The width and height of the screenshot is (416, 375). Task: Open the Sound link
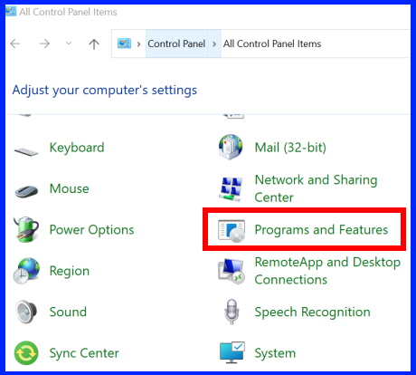pos(68,312)
